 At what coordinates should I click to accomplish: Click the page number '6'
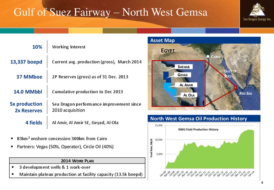(262, 183)
